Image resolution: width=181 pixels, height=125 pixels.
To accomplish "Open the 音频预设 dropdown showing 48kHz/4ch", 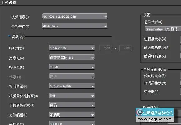I will 75,26.
